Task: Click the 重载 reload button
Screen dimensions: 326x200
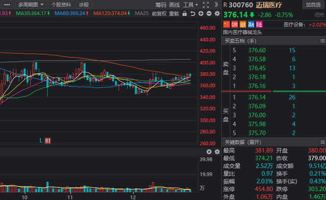Action: click(x=174, y=14)
